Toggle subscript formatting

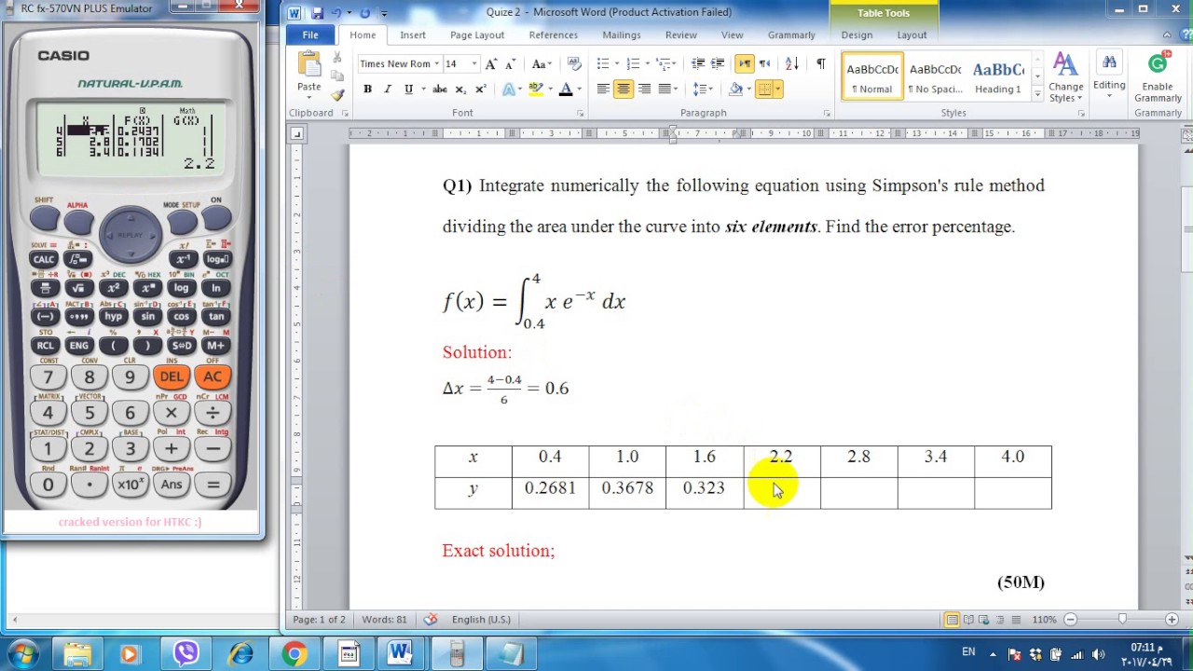point(460,89)
